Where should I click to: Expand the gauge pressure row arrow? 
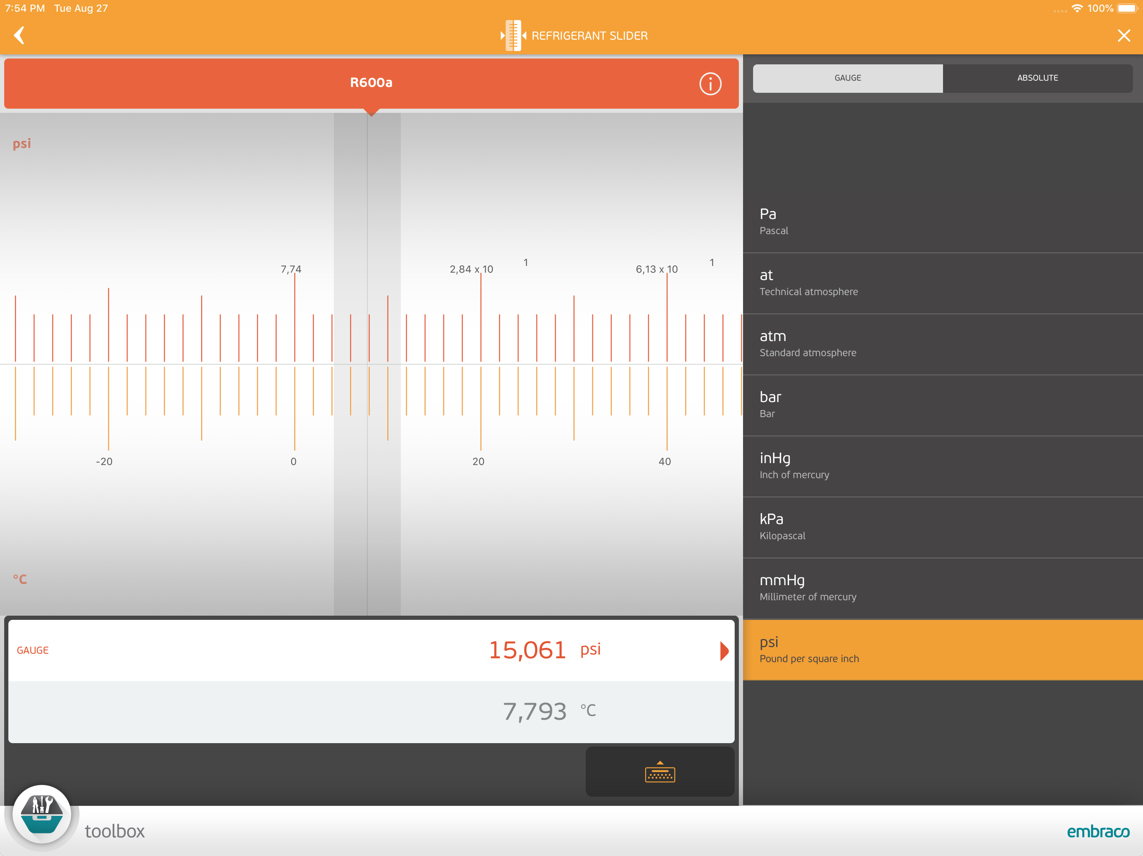click(724, 650)
